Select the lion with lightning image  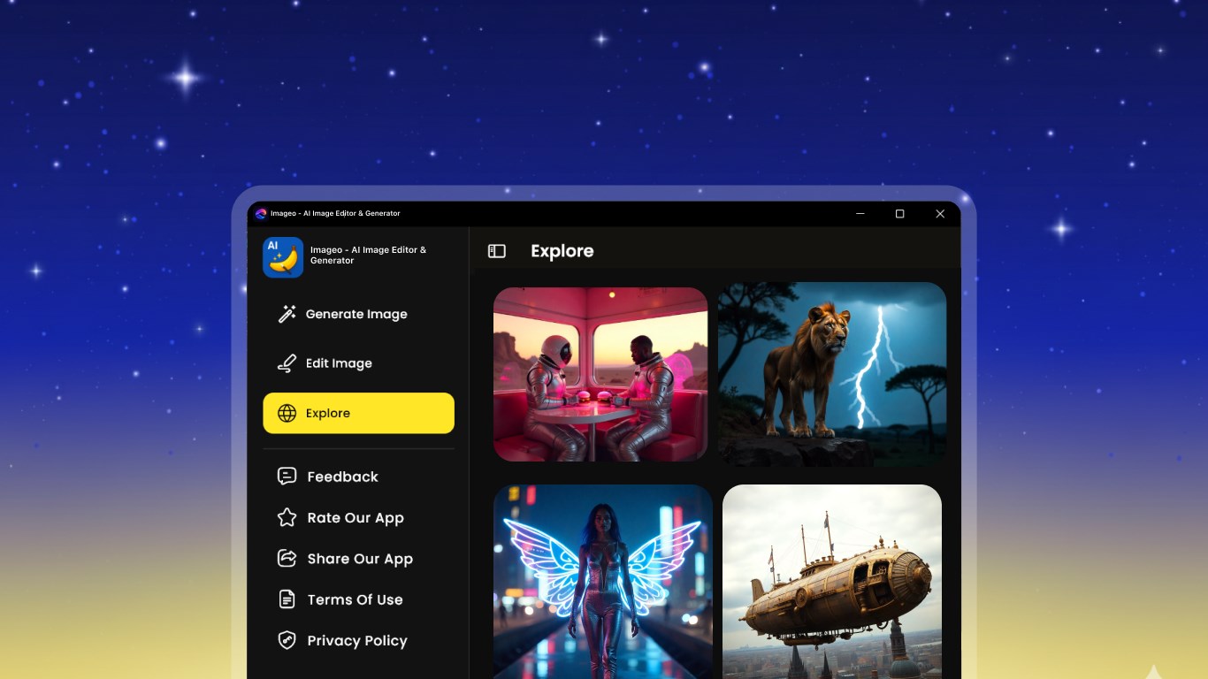[832, 374]
